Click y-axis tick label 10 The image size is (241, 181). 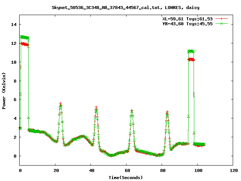click(14, 62)
